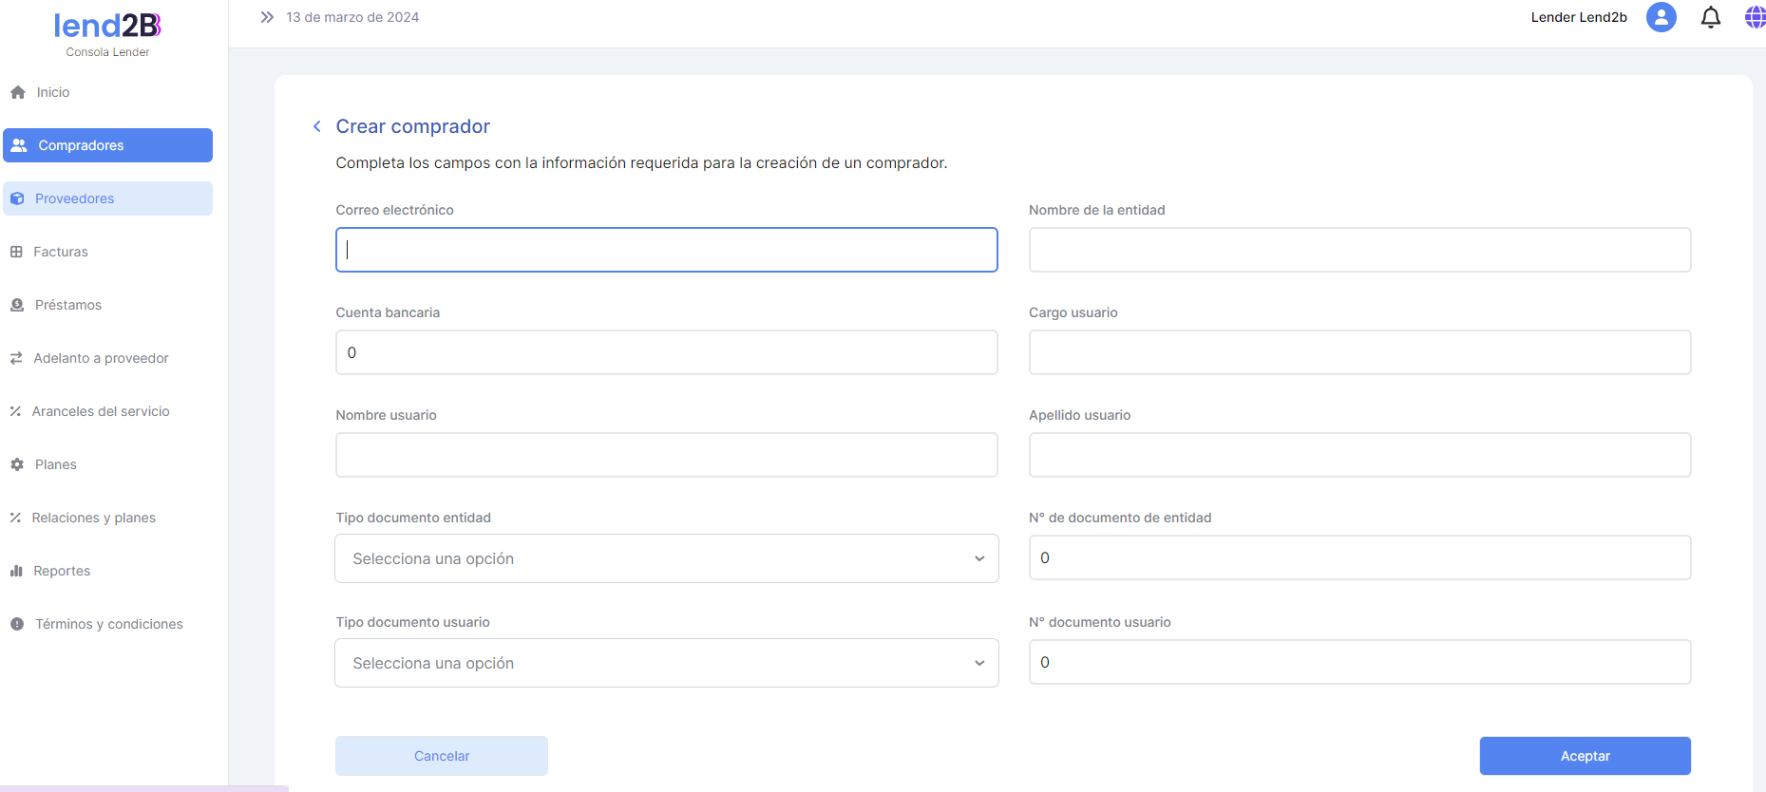The width and height of the screenshot is (1766, 792).
Task: Open Tipo documento entidad dropdown
Action: (666, 558)
